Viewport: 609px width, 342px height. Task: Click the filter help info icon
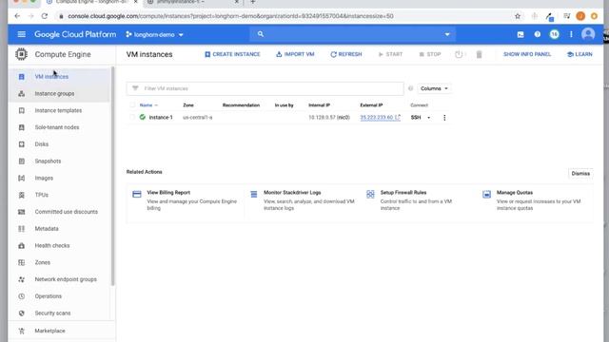[410, 88]
